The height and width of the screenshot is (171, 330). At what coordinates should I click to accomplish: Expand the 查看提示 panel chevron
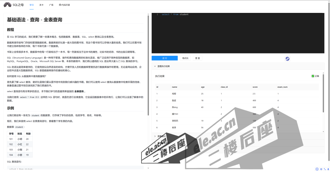(x=155, y=136)
